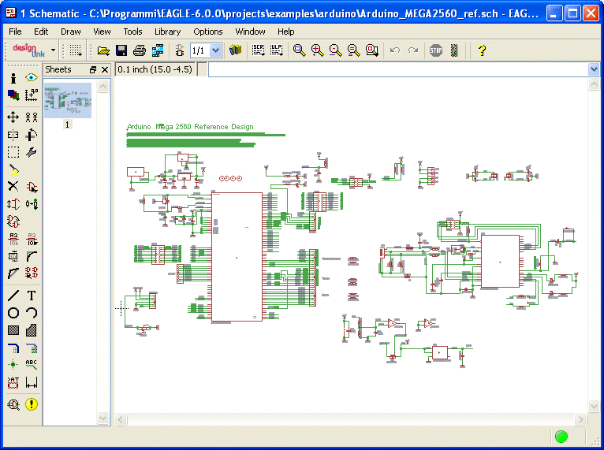
Task: Select the Text tool
Action: pyautogui.click(x=32, y=296)
